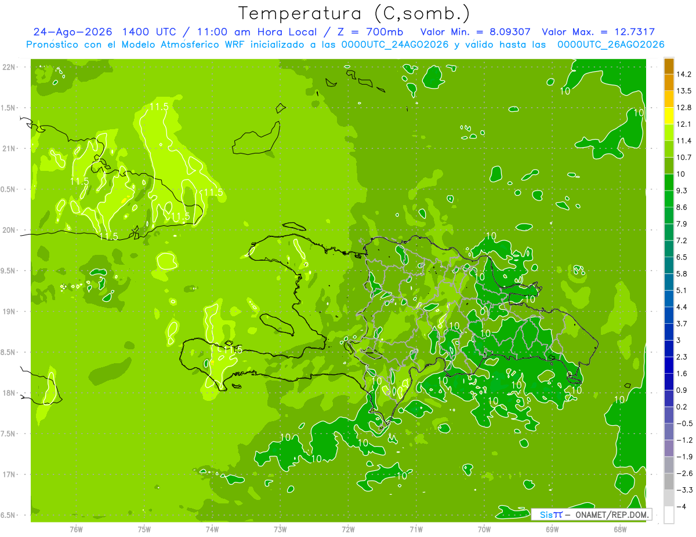This screenshot has height=537, width=696.
Task: Click the "70W" longitude axis label
Action: point(484,529)
